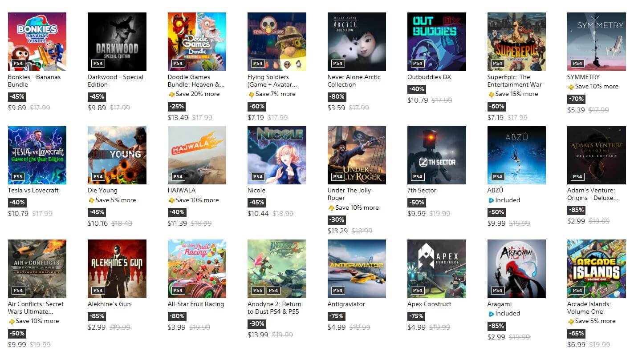
Task: Click the Aragami cover artwork
Action: 516,269
